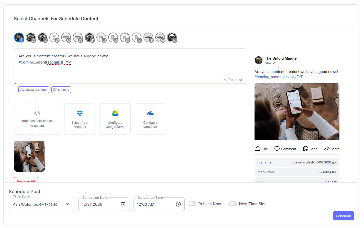
Task: Click the Check Grammar button
Action: pos(34,90)
